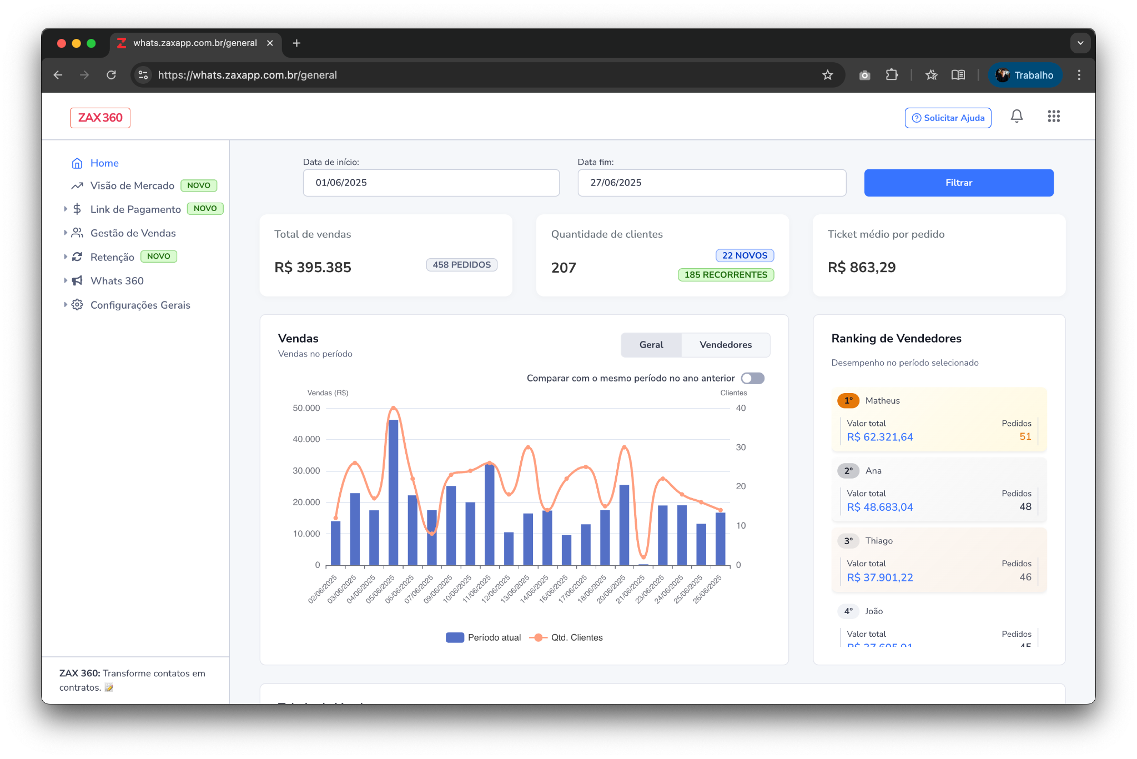Open the apps grid menu icon
1137x759 pixels.
click(1054, 117)
